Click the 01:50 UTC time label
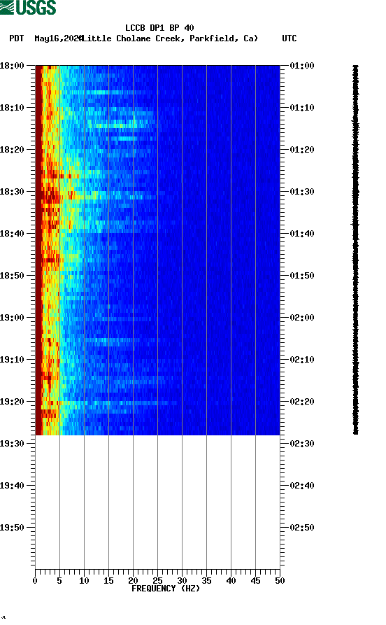The width and height of the screenshot is (386, 625). pyautogui.click(x=302, y=276)
